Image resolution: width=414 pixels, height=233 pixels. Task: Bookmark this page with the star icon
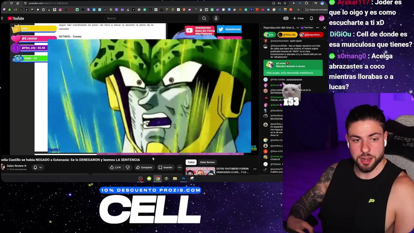[x=285, y=3]
